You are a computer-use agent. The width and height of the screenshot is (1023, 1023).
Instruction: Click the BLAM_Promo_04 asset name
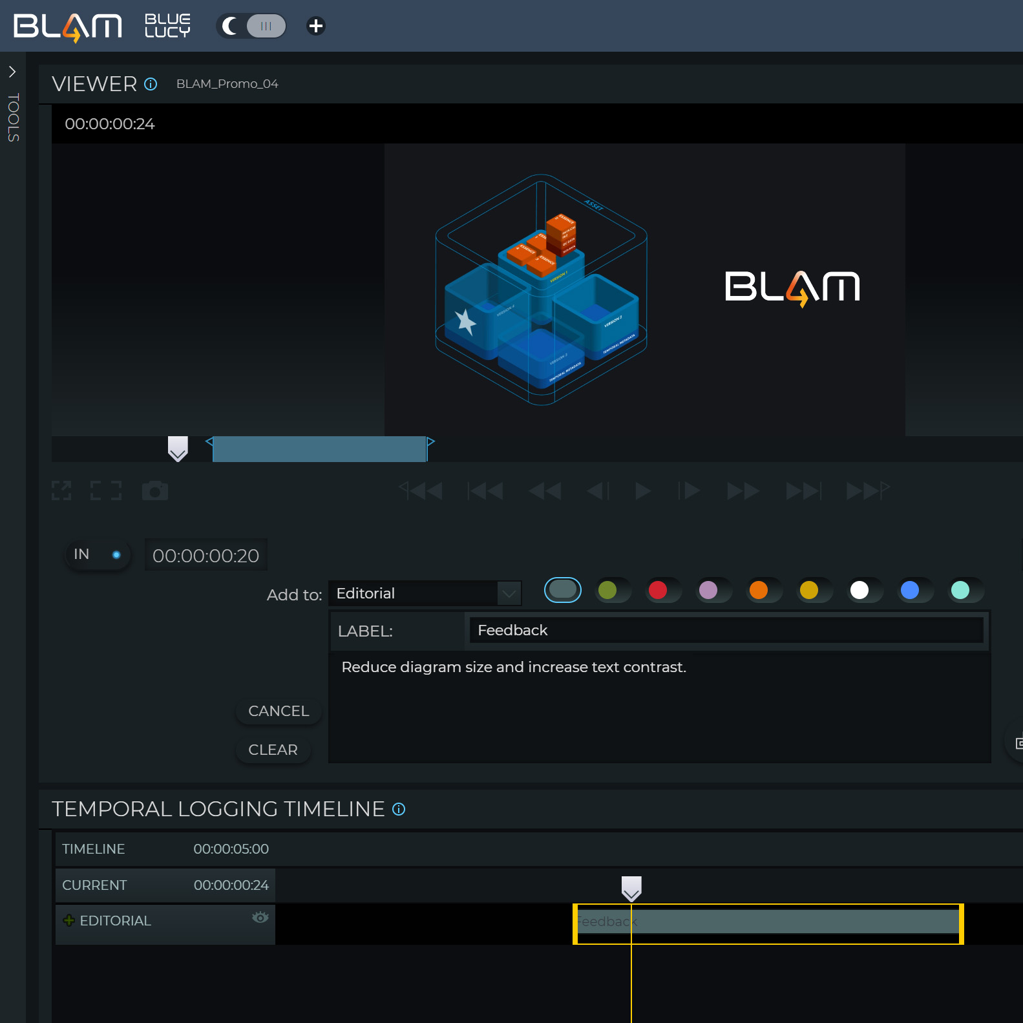[227, 84]
